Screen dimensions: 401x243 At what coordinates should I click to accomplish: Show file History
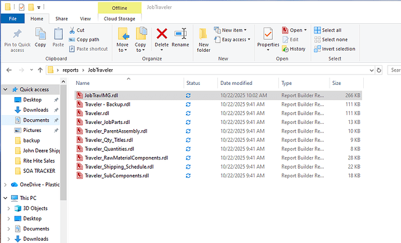tap(294, 49)
